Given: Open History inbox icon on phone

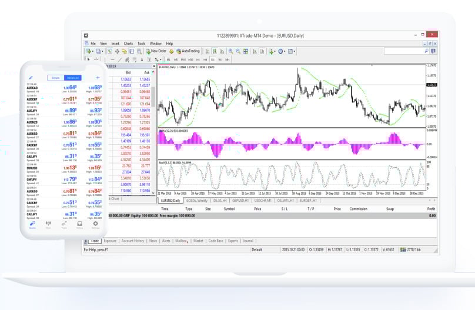Looking at the screenshot, I should click(80, 225).
